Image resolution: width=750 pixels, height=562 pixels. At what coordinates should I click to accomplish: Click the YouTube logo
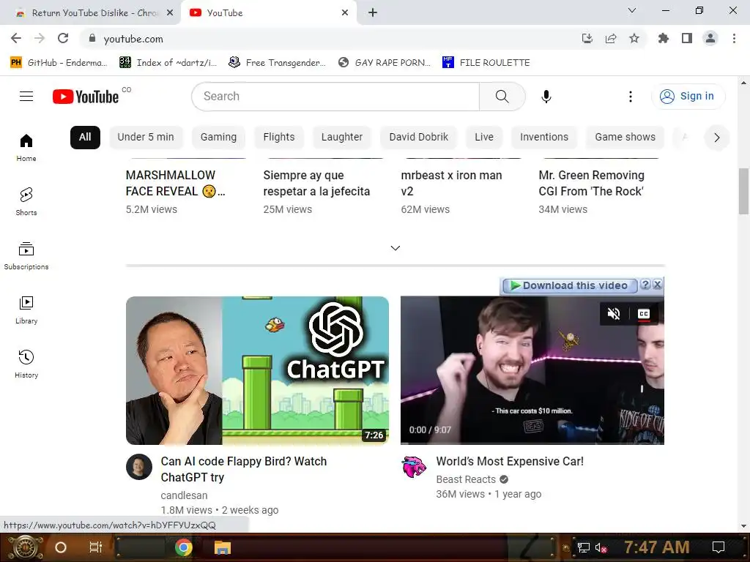[x=86, y=97]
